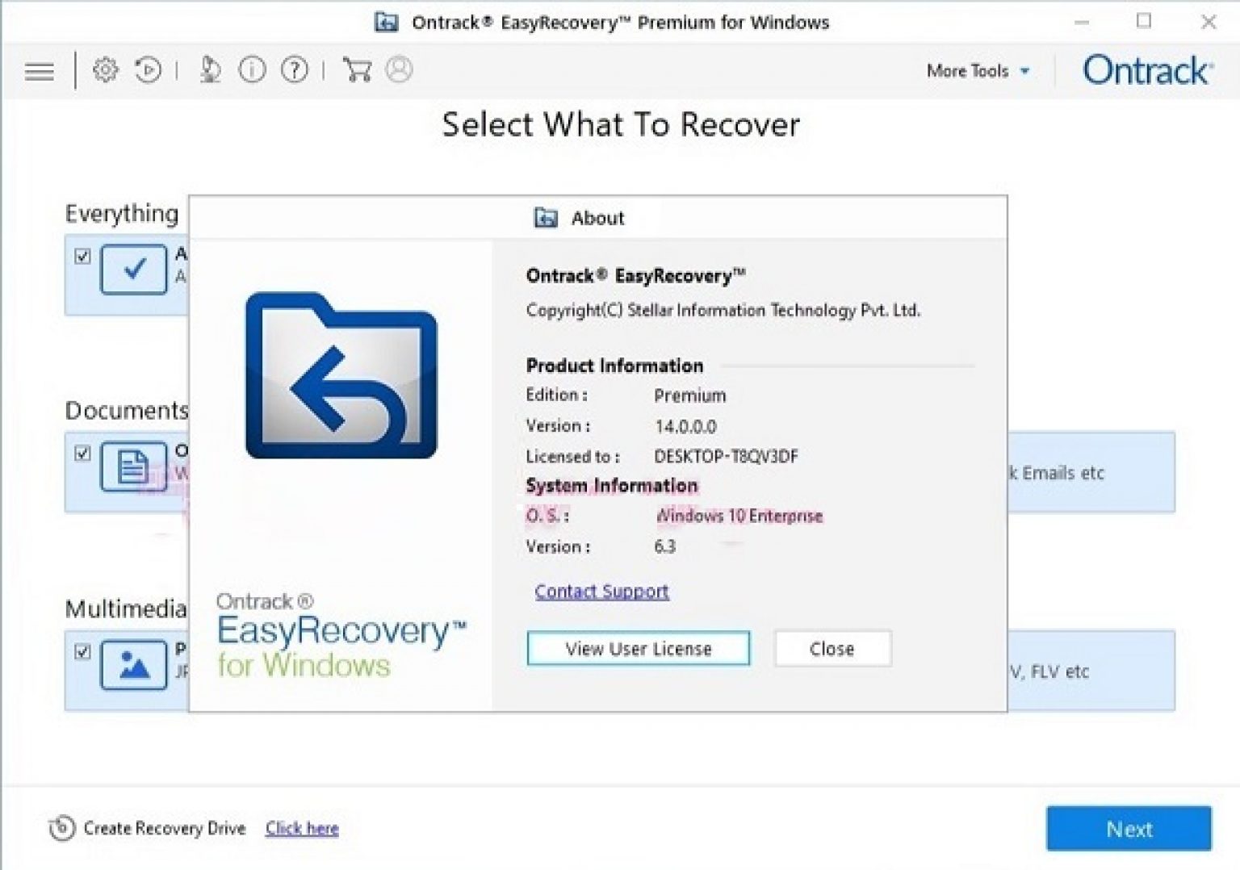This screenshot has width=1240, height=870.
Task: Select the licensed name DESKTOP-T8QV3DF
Action: click(x=726, y=457)
